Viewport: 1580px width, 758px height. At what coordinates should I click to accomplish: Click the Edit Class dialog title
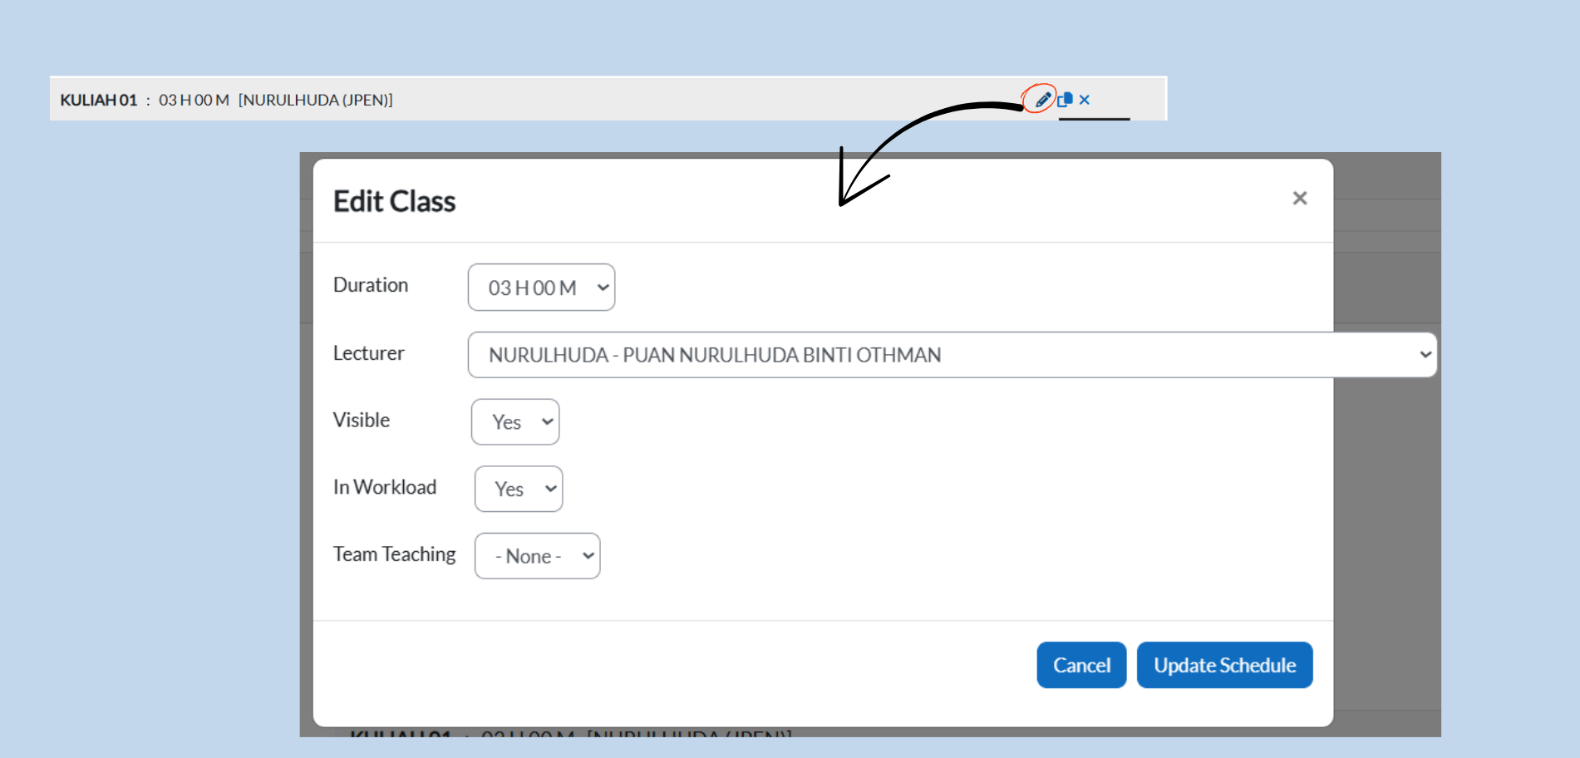[x=394, y=201]
